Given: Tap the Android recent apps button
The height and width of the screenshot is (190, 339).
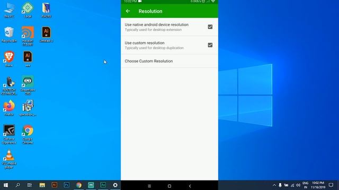Looking at the screenshot, I should point(149,186).
